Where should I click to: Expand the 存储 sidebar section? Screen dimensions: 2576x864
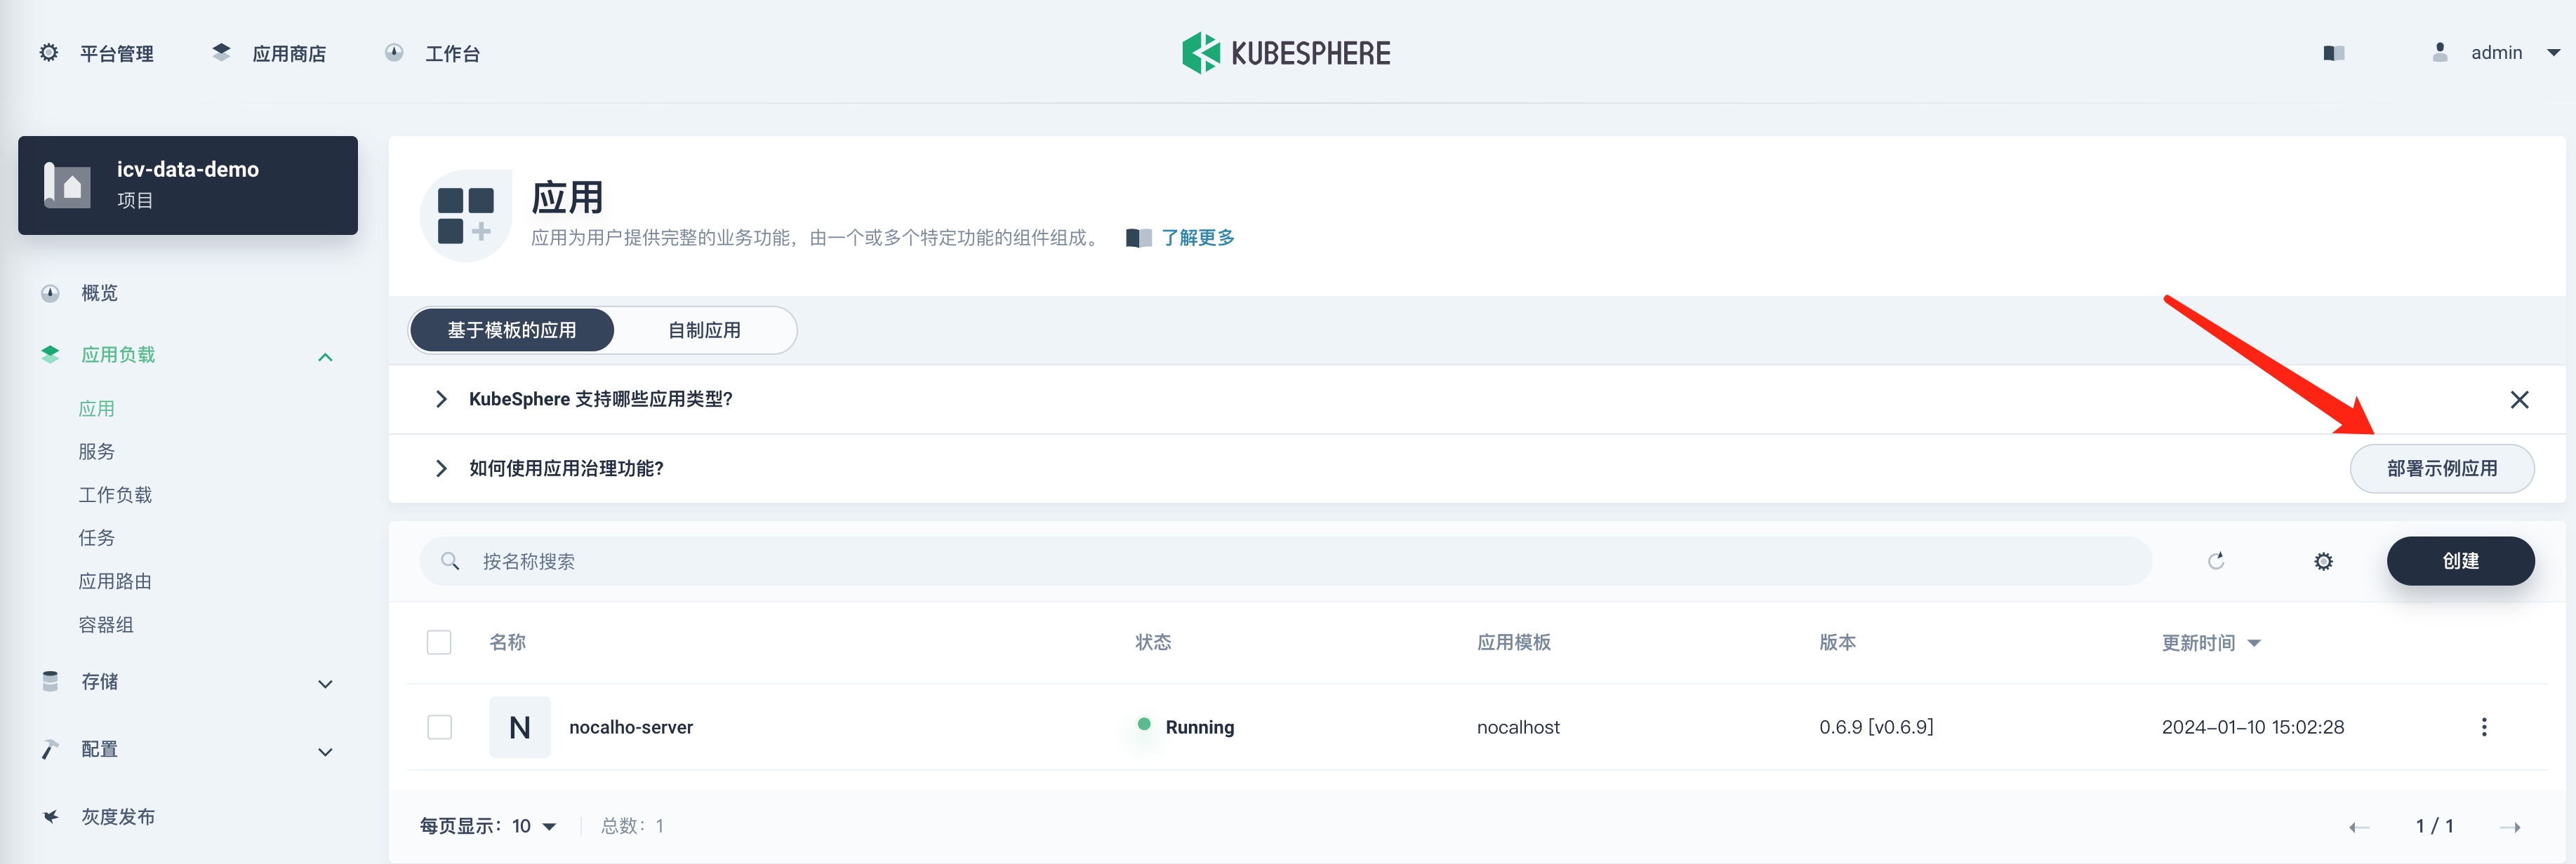[325, 684]
